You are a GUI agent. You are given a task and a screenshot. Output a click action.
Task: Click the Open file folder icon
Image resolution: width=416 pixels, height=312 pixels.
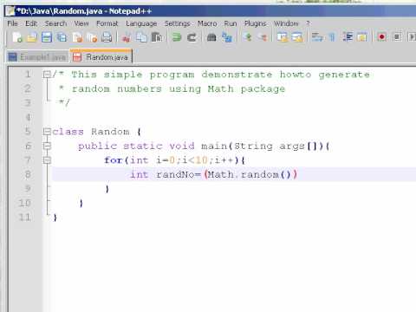coord(32,37)
